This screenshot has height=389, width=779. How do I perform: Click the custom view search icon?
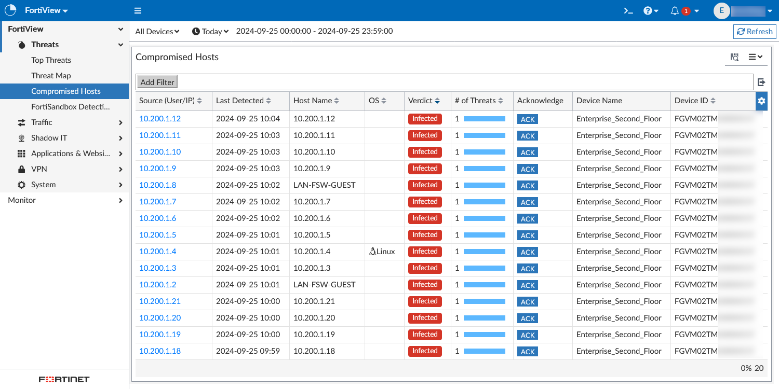coord(734,57)
